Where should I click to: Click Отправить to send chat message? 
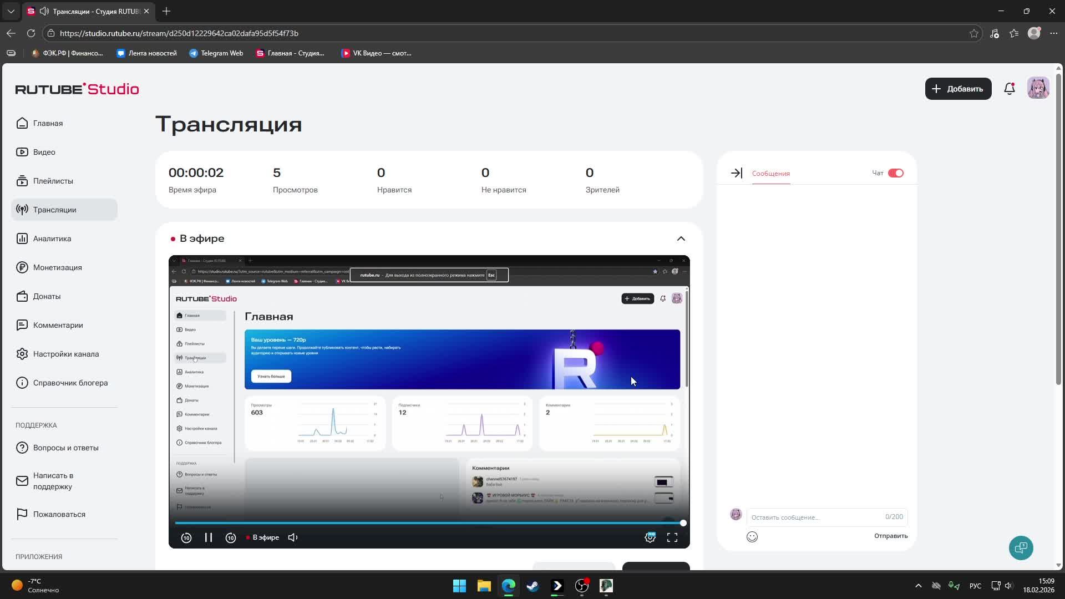point(890,536)
